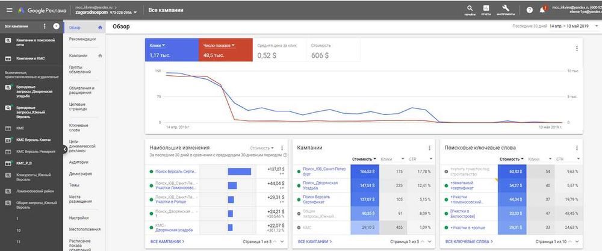Open Аудитории menu item
Viewport: 602px width, 251px height.
click(x=78, y=162)
